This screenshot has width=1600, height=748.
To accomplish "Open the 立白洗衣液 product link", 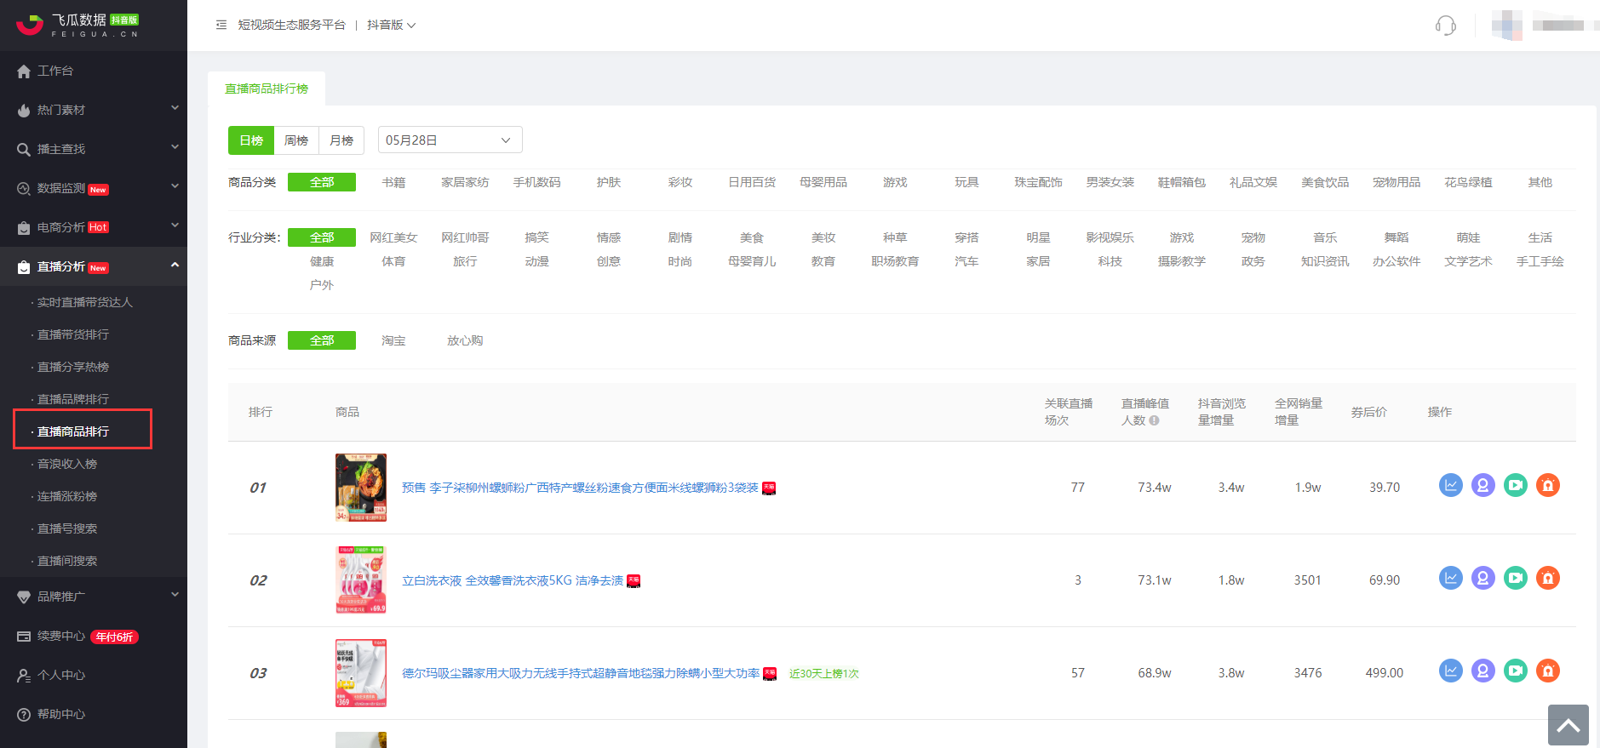I will point(512,580).
